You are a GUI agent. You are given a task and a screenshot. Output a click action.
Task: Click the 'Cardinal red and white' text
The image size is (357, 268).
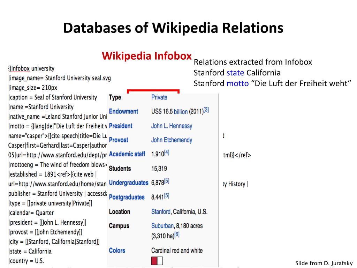pos(177,251)
